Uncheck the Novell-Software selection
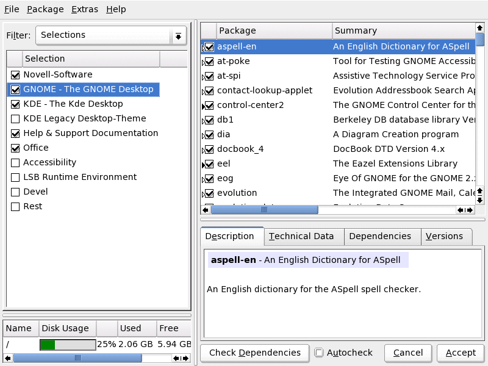 (x=15, y=74)
